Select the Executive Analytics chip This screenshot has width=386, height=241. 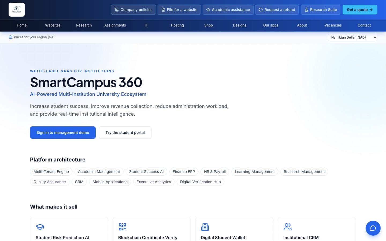click(154, 182)
